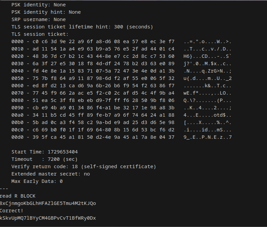Click the ASCII text "9_.E..P.N.E.z..7"
267x227 pixels.
click(x=208, y=137)
